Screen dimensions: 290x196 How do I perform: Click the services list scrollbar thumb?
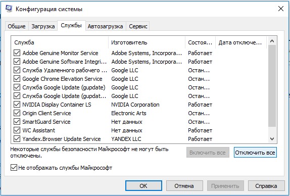272,86
